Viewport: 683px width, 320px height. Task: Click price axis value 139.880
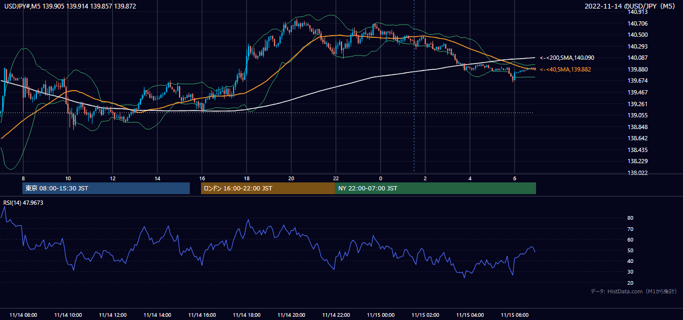click(x=638, y=69)
